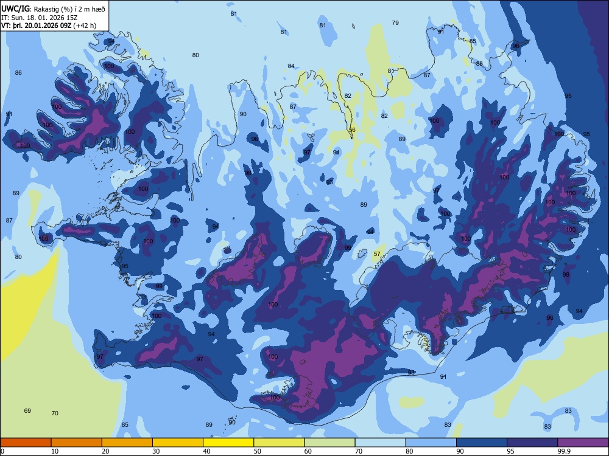Click the 30–40 amber legend swatch
Image resolution: width=609 pixels, height=456 pixels.
coord(178,443)
